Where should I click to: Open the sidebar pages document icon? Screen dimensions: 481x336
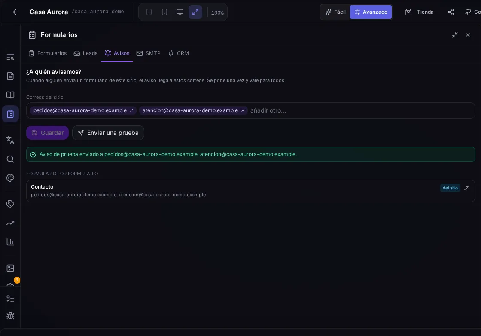10,76
